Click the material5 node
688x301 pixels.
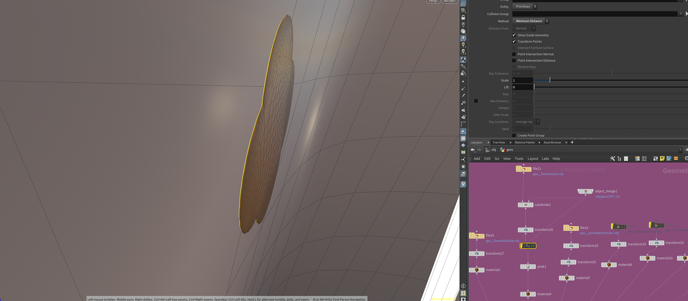567,278
